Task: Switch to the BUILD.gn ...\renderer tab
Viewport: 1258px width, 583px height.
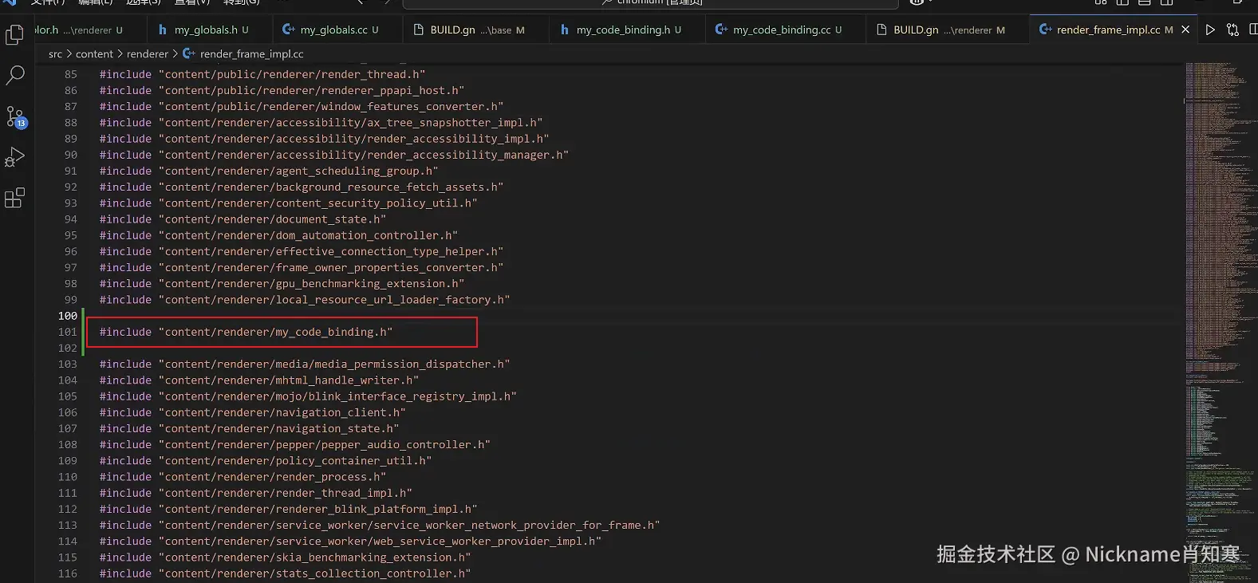Action: [947, 30]
